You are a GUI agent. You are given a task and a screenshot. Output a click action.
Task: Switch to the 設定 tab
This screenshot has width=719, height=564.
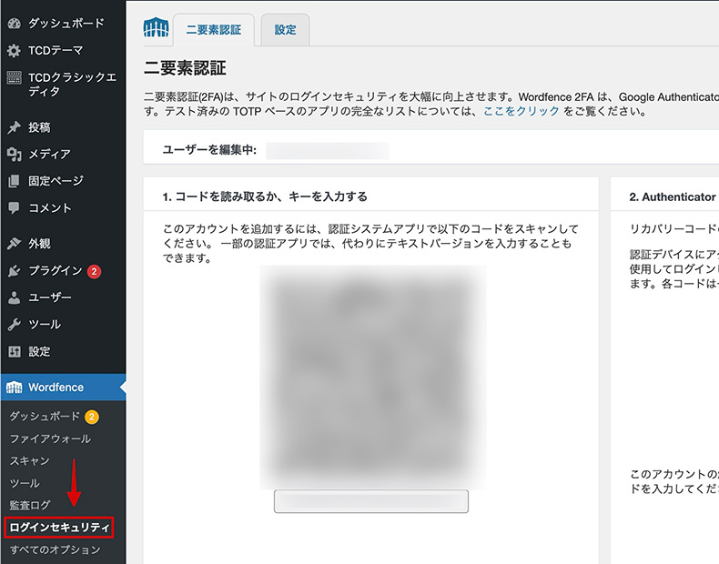tap(285, 30)
